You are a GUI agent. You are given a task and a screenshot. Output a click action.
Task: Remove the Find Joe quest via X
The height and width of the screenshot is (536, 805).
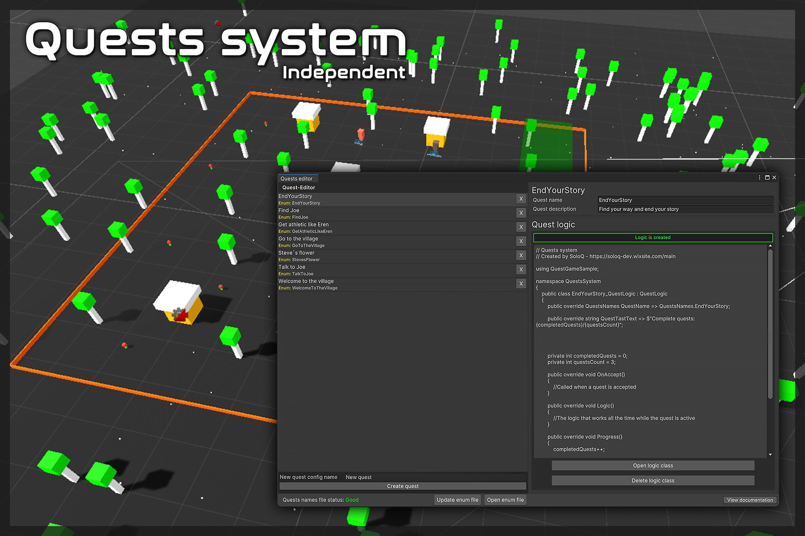(x=521, y=213)
